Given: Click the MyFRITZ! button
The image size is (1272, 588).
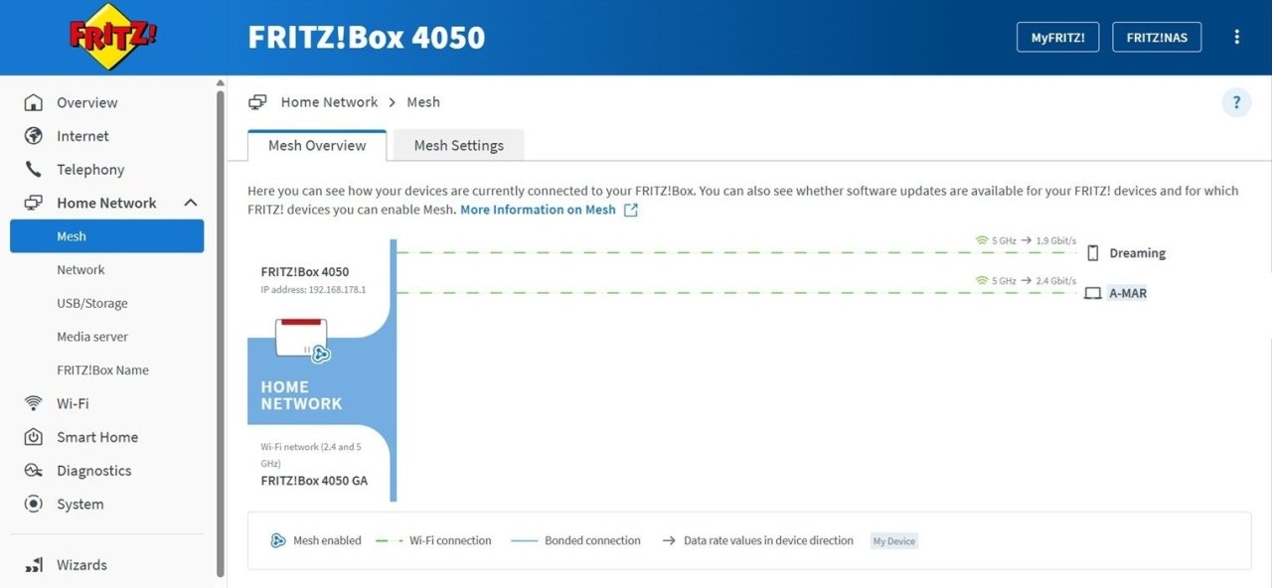Looking at the screenshot, I should click(1057, 38).
